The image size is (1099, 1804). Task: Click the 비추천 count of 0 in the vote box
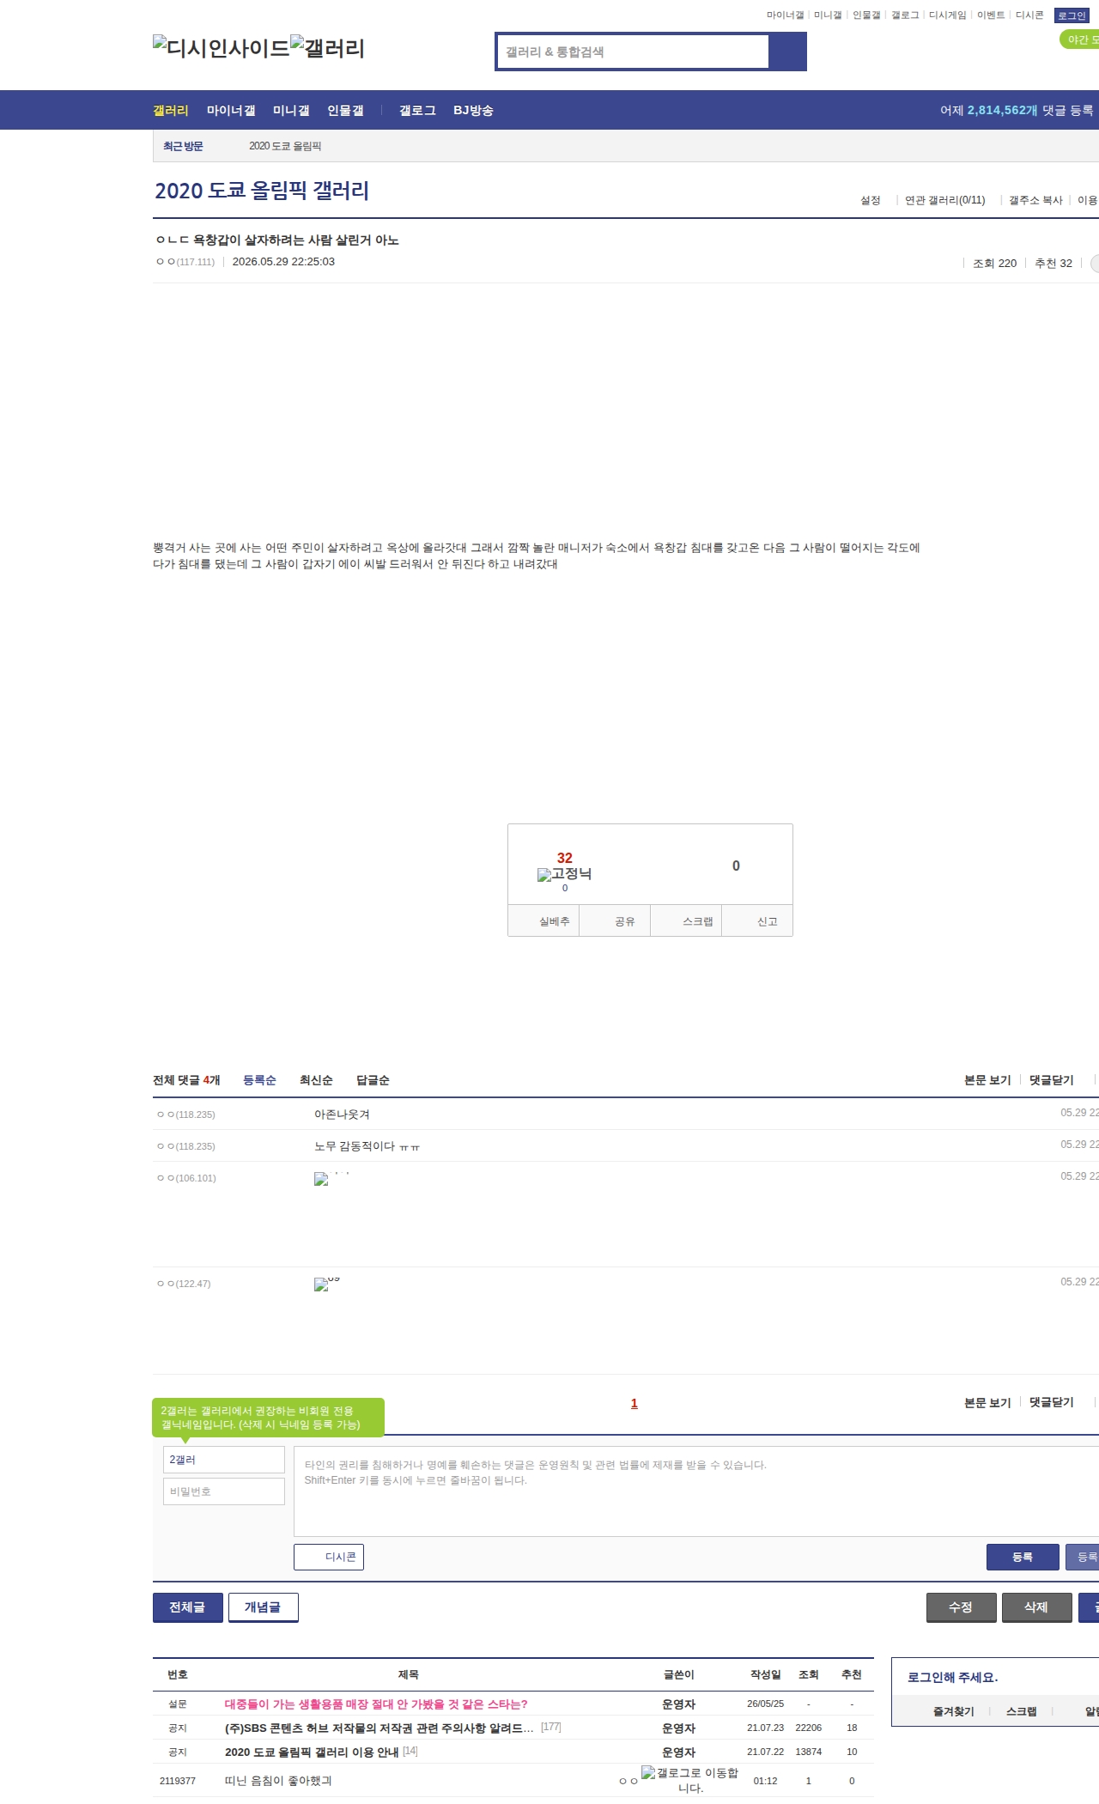[736, 866]
